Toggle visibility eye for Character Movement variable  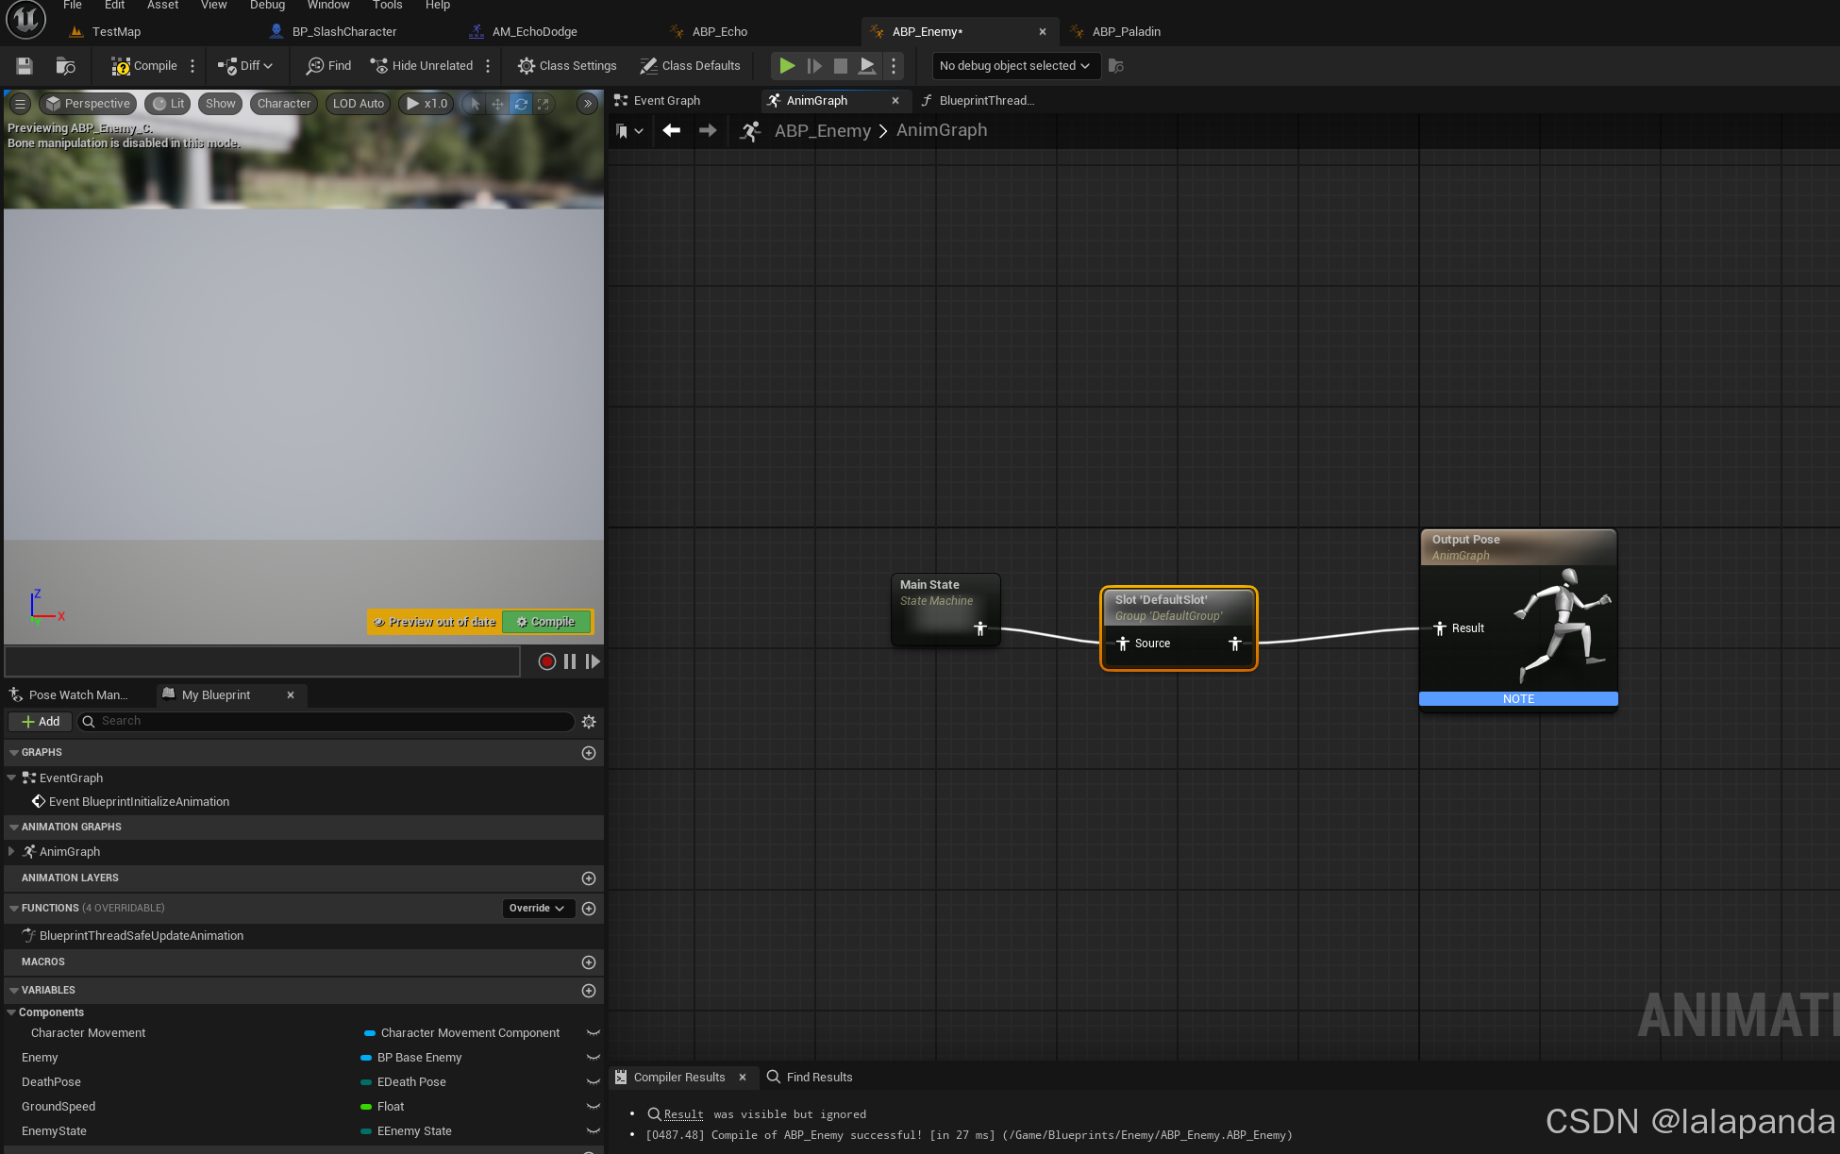(594, 1033)
